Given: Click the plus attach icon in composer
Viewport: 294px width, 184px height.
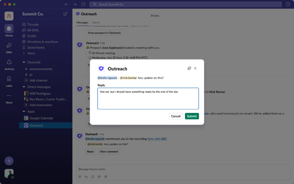Looking at the screenshot, I should (x=80, y=177).
